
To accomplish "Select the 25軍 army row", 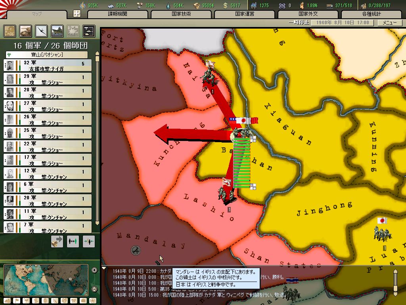I will coord(48,133).
